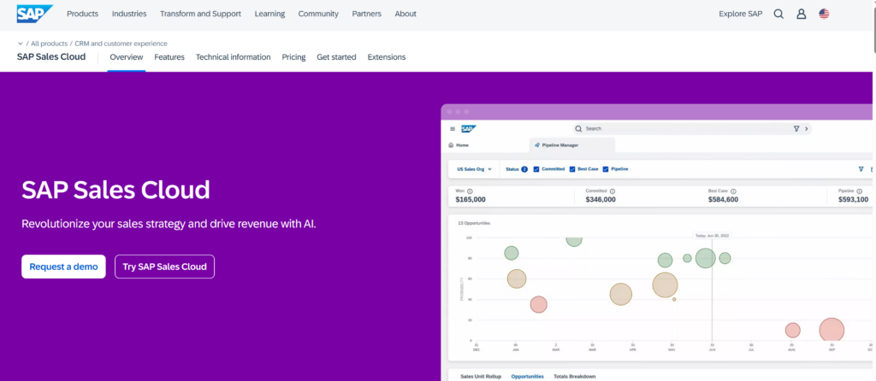This screenshot has height=381, width=876.
Task: Click the $584,600 Best Case value
Action: click(x=723, y=200)
